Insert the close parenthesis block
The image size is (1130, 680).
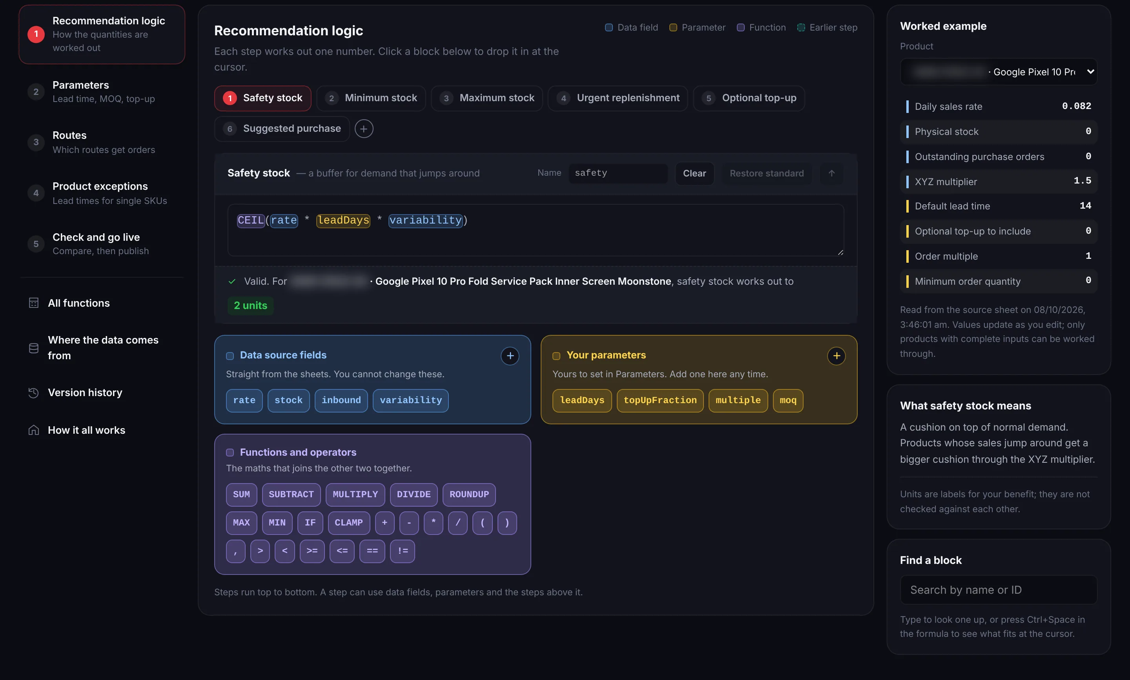(x=507, y=523)
